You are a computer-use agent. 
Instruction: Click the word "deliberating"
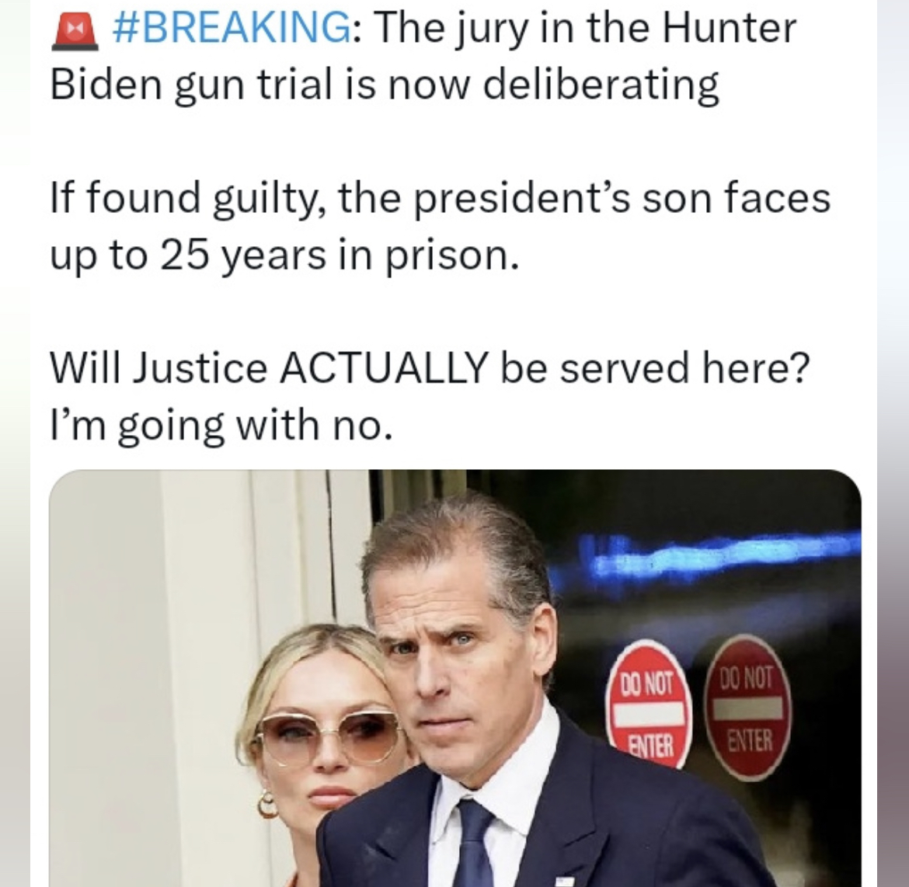click(x=601, y=85)
